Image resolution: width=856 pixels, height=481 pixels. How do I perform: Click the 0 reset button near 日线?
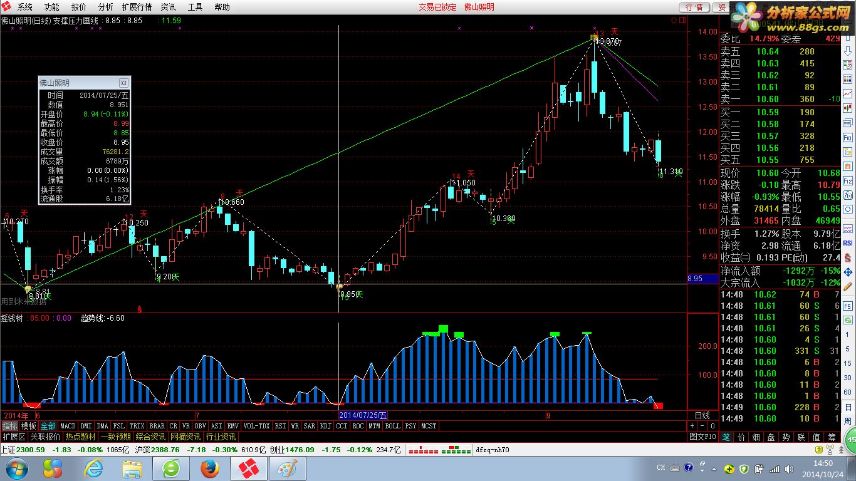(x=712, y=426)
